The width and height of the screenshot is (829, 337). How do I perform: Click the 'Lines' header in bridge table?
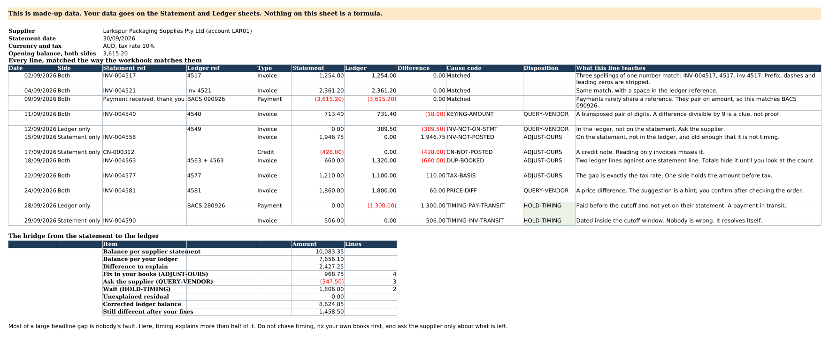click(370, 244)
